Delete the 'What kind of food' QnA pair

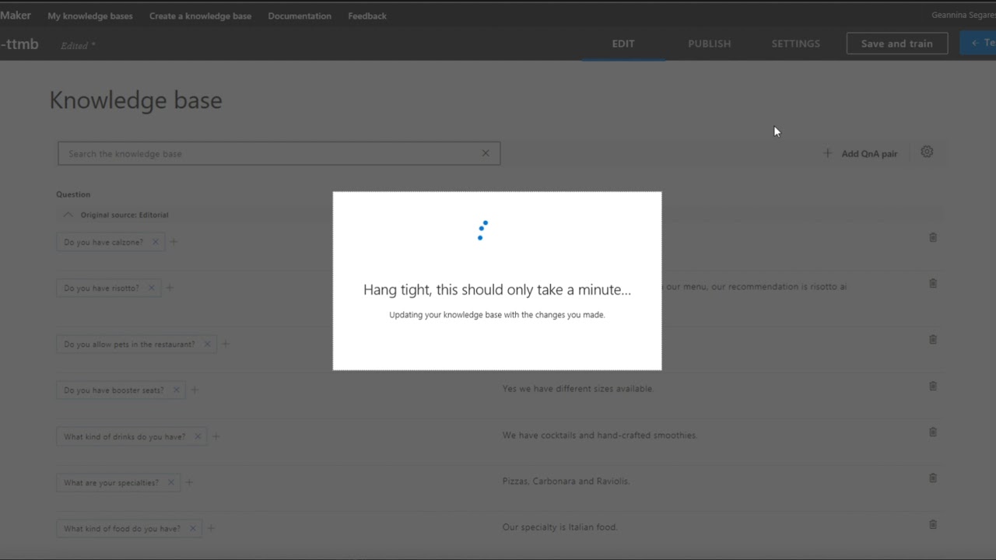(933, 524)
